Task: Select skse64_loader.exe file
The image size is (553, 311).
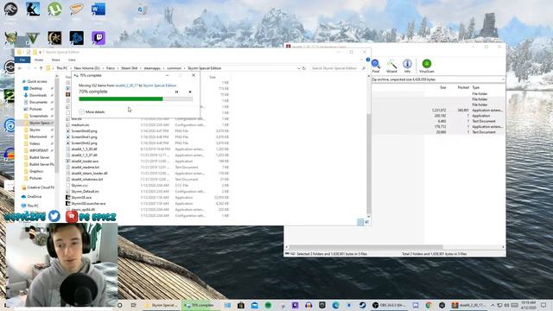Action: pos(85,162)
